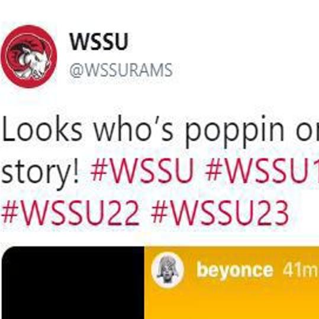Click the word 'who's' in the tweet
The image size is (319, 319).
click(x=134, y=128)
